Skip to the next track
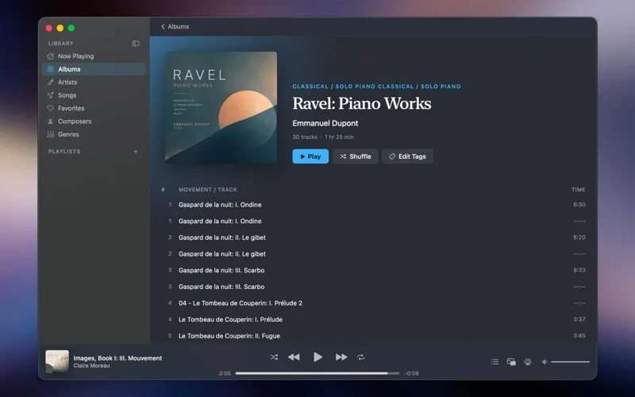635x397 pixels. [x=341, y=357]
